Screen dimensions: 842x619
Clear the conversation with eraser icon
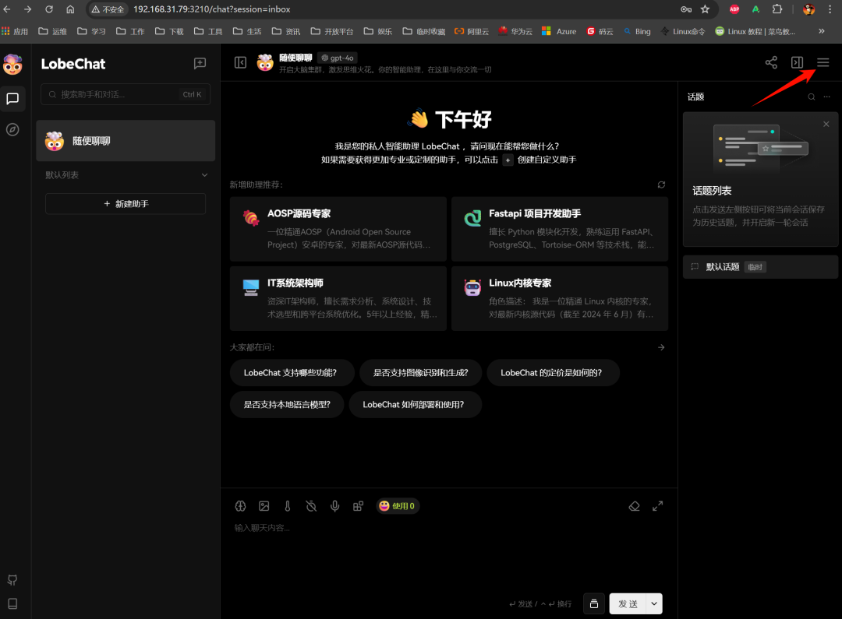pos(634,506)
